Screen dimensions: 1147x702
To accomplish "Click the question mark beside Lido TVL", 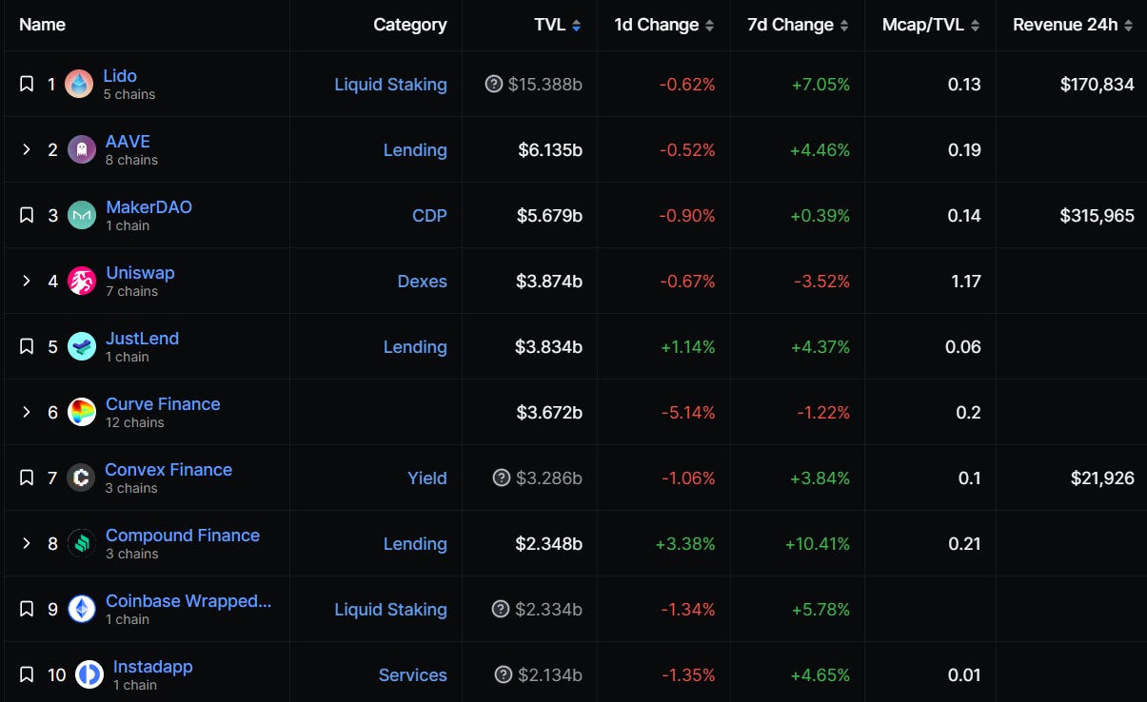I will coord(493,84).
